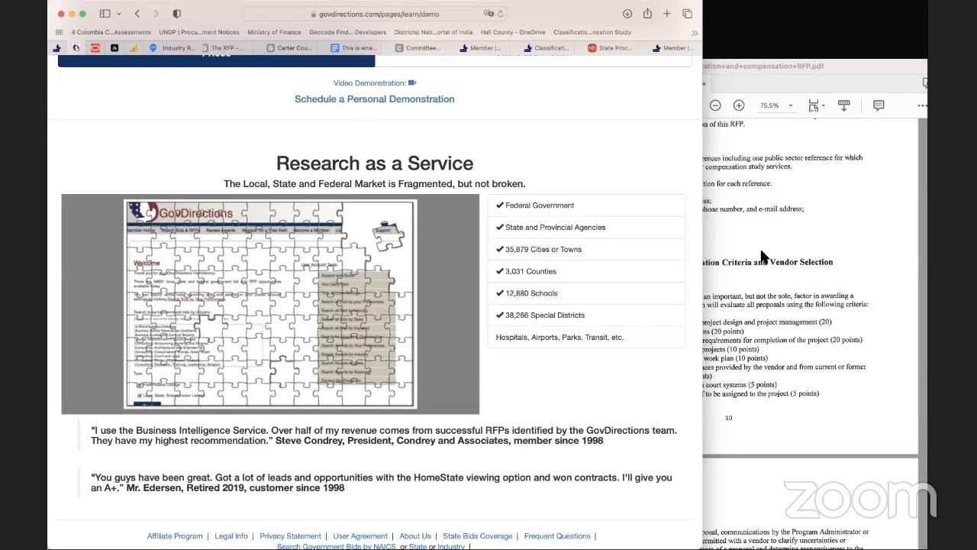Open the 'Hall County - OneDrive' bookmark
The width and height of the screenshot is (977, 550).
pos(513,32)
